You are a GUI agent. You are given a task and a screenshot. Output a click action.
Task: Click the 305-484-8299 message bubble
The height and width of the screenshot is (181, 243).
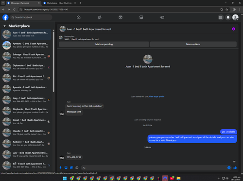click(74, 157)
